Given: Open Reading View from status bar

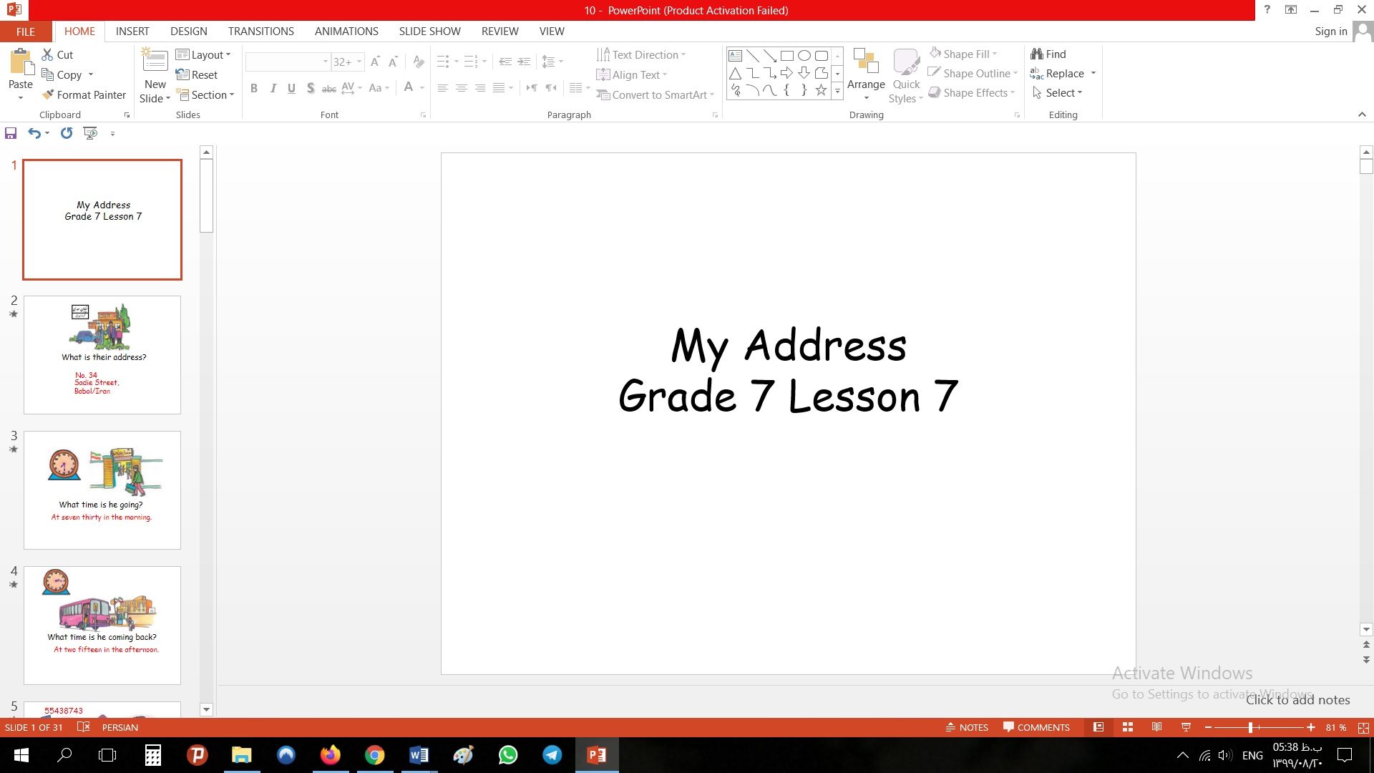Looking at the screenshot, I should point(1156,727).
